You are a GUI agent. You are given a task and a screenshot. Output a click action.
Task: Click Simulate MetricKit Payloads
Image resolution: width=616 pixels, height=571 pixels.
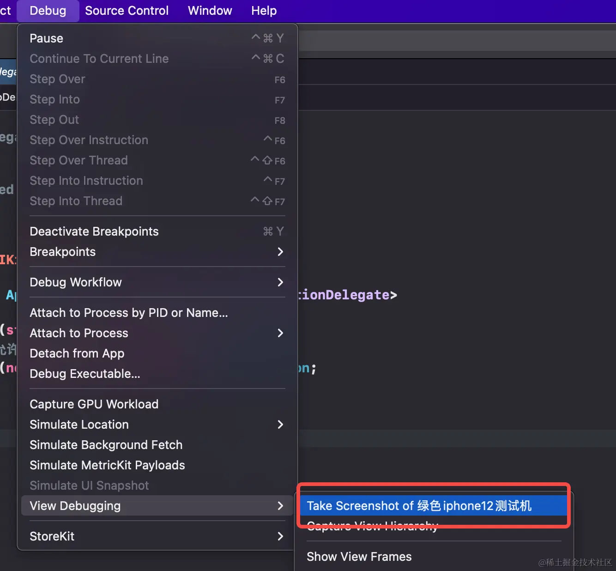pyautogui.click(x=108, y=465)
